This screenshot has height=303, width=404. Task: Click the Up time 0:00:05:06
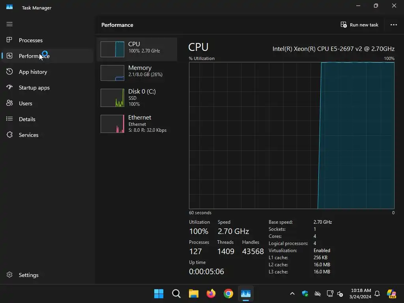pos(206,271)
